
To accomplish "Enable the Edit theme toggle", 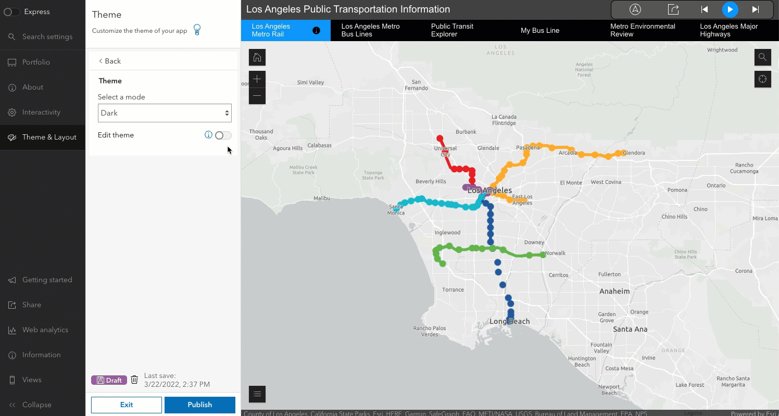I will pyautogui.click(x=223, y=135).
